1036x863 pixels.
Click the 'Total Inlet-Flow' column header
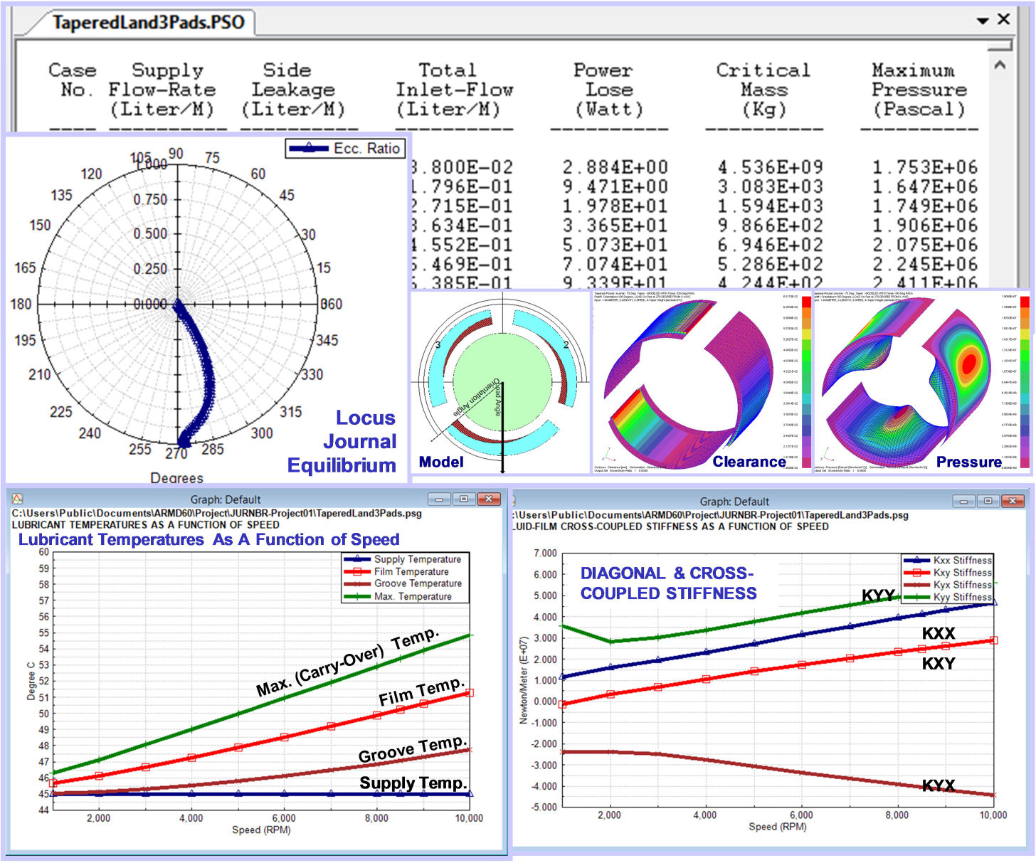pos(454,90)
